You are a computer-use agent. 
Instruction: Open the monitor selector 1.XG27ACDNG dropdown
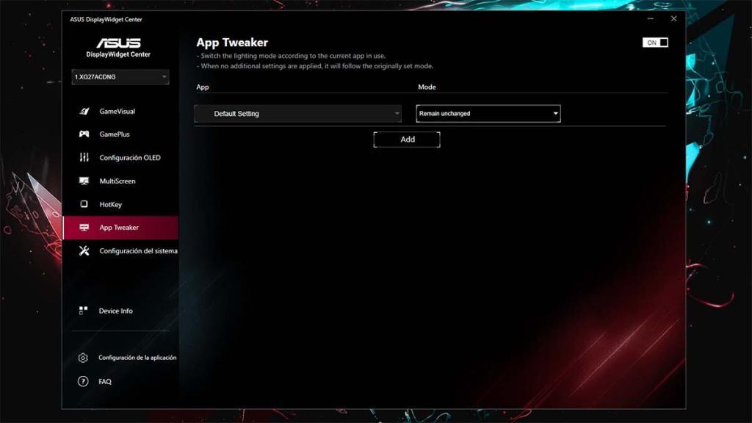click(120, 76)
